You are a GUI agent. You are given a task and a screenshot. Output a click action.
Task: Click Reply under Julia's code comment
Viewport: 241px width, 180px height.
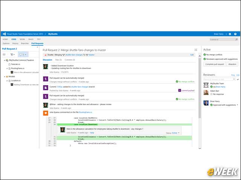92,133
